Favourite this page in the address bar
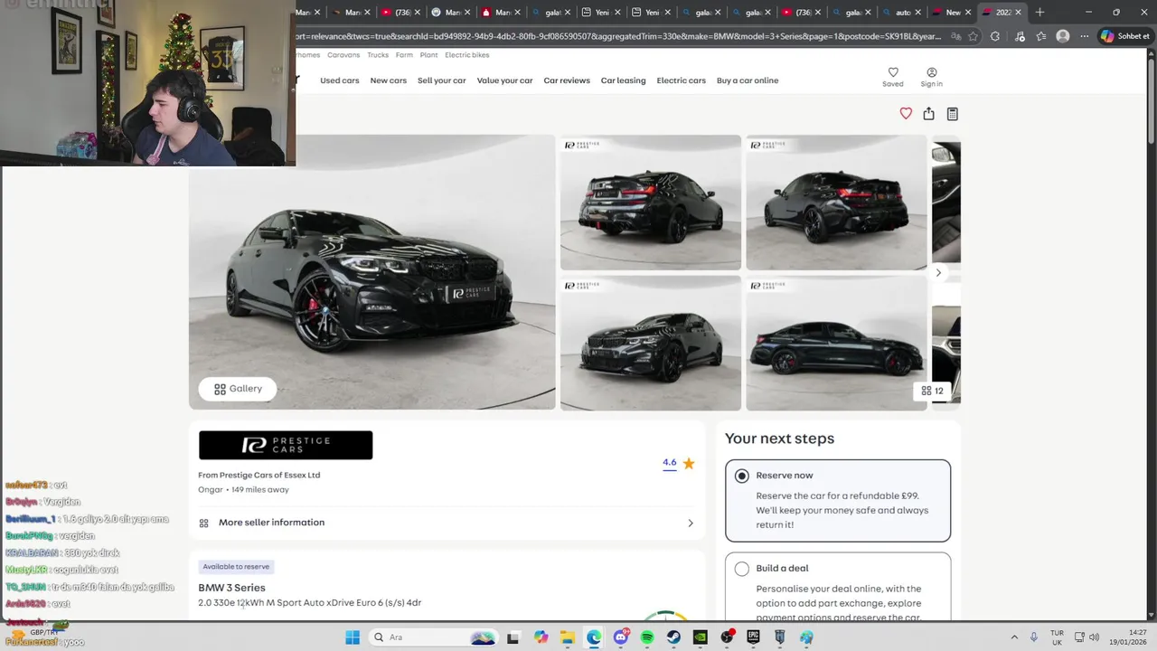Image resolution: width=1157 pixels, height=651 pixels. (973, 36)
